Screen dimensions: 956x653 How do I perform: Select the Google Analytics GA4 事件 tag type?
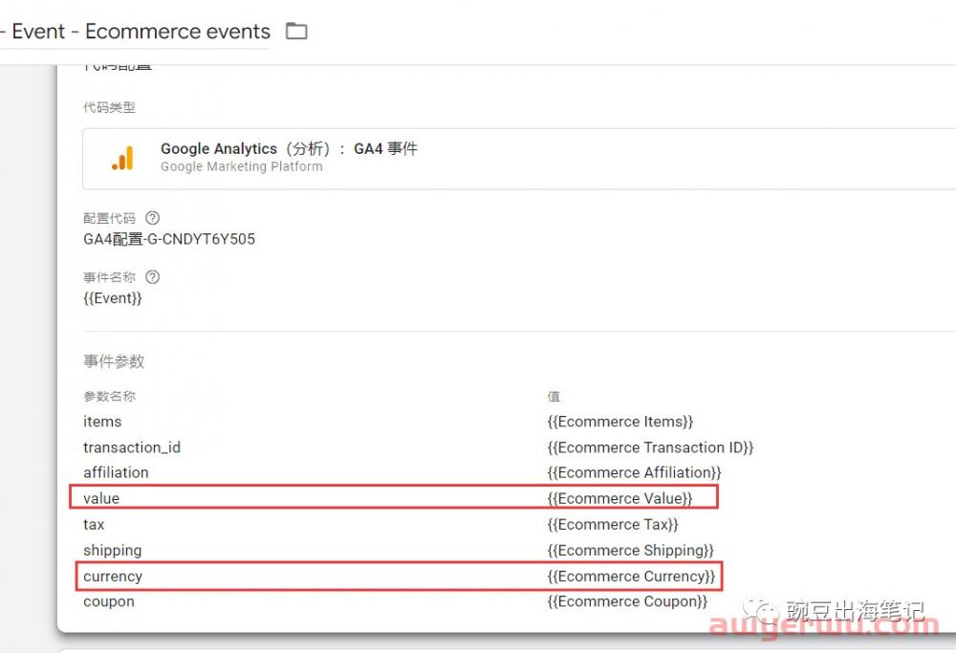click(519, 159)
